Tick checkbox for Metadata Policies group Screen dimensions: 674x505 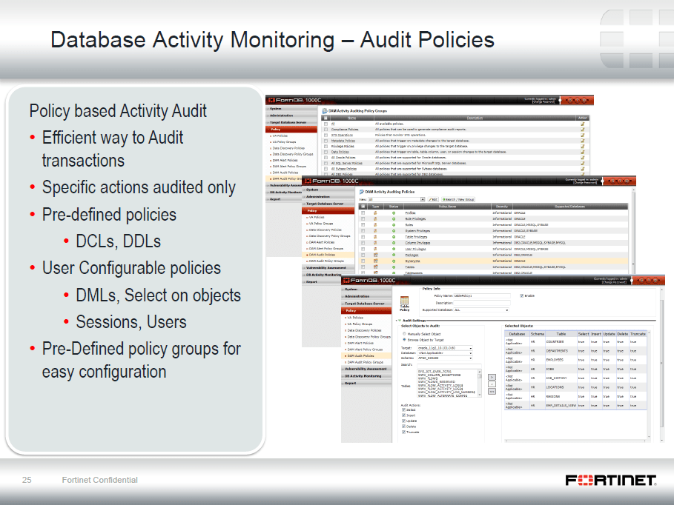pos(326,141)
